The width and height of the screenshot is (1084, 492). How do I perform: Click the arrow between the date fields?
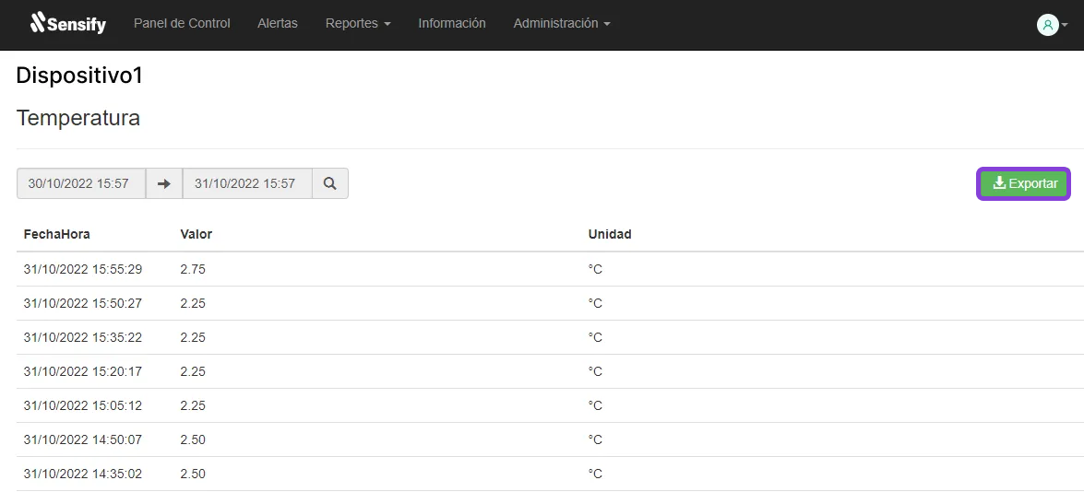pyautogui.click(x=164, y=183)
